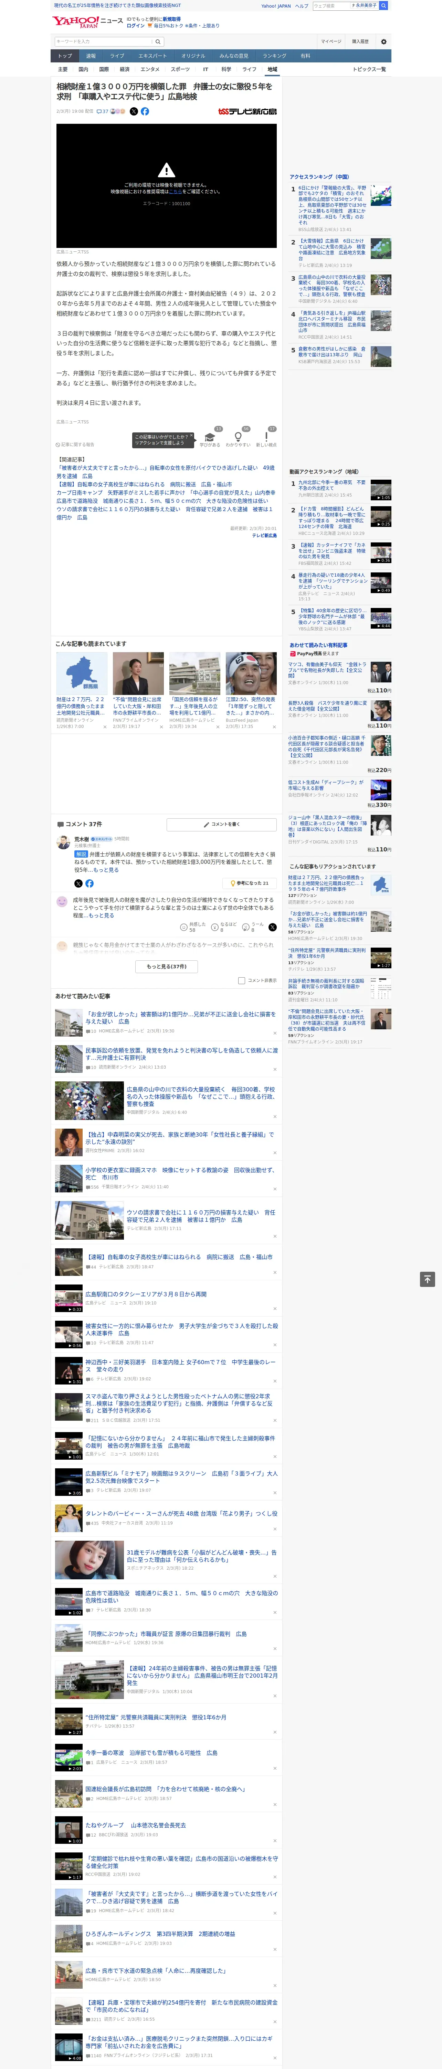
Task: Open the settings gear icon
Action: (383, 41)
